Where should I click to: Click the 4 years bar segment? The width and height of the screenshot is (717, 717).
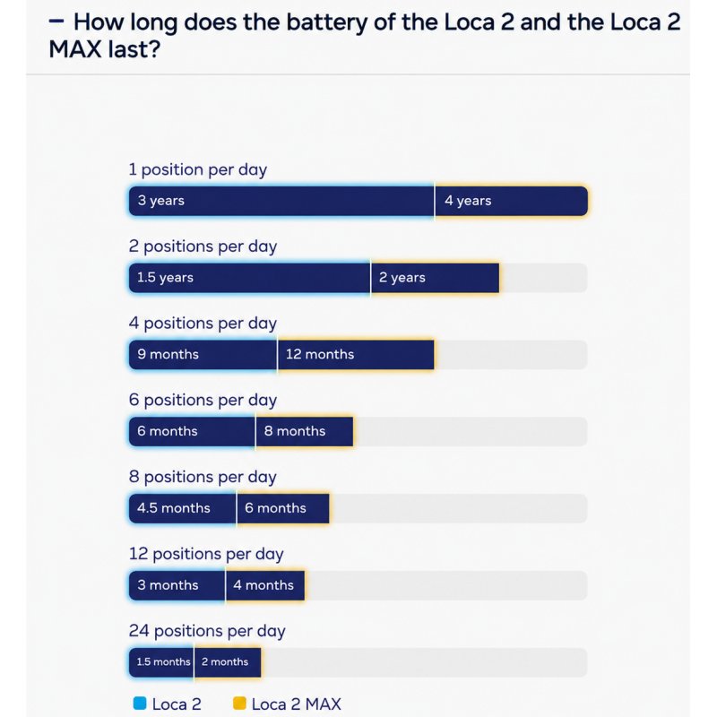511,201
